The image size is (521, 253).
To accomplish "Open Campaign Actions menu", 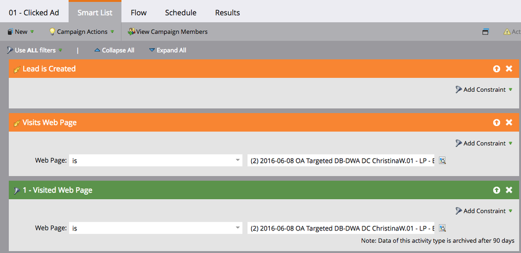I will coord(82,32).
